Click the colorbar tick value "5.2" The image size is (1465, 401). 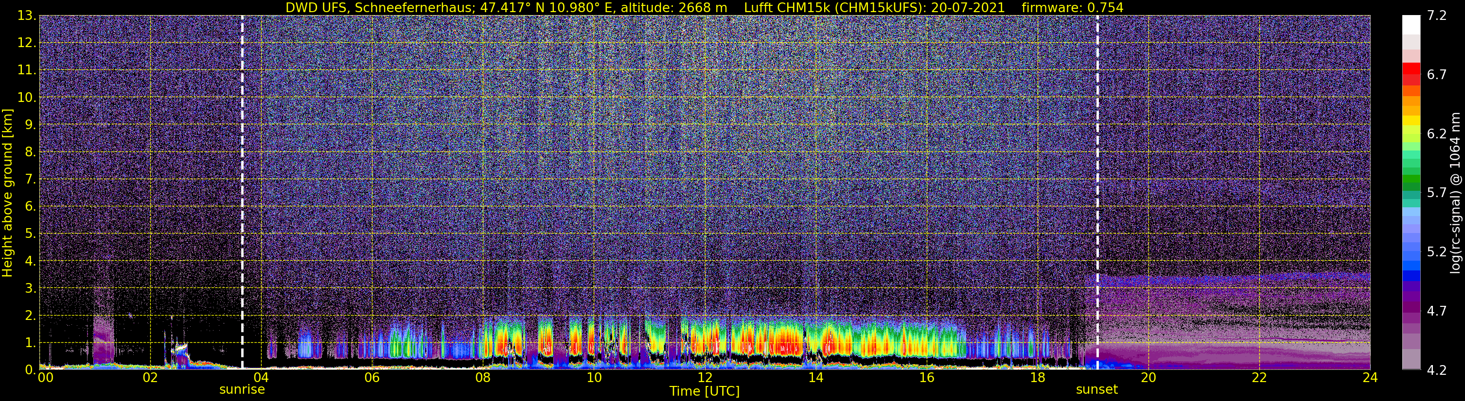point(1437,252)
